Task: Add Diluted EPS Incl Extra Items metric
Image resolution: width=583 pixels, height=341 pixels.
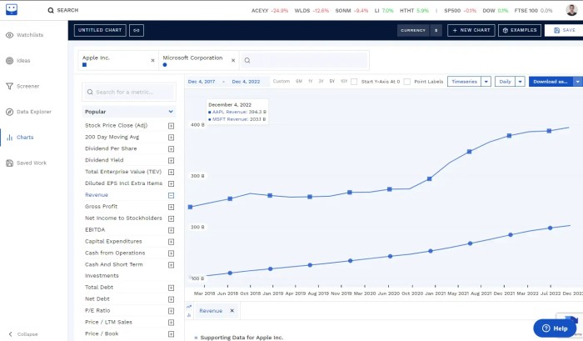Action: tap(171, 183)
